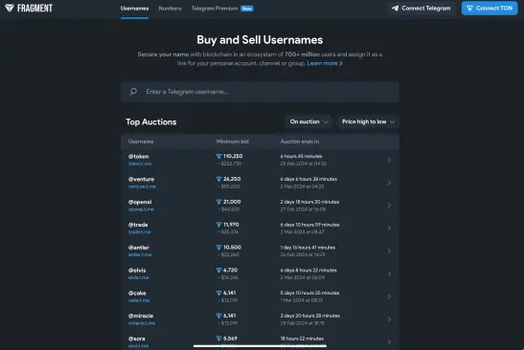The height and width of the screenshot is (350, 524).
Task: Click the TON icon in the @cake row
Action: point(218,293)
